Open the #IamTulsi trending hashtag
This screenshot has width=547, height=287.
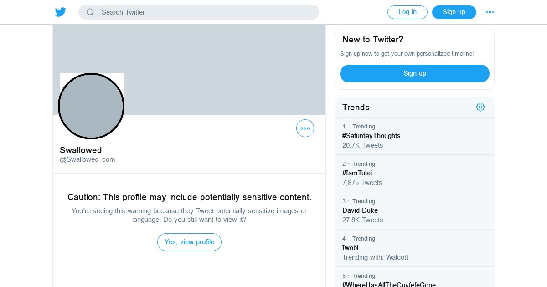(415, 174)
